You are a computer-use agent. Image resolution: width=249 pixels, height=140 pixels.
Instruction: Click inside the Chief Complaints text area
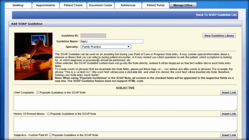(x=125, y=103)
